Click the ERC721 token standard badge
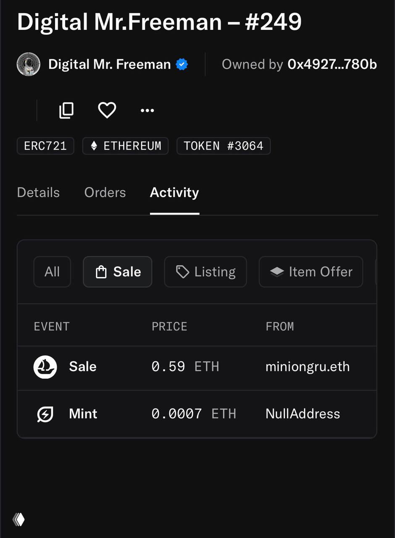 [x=45, y=146]
